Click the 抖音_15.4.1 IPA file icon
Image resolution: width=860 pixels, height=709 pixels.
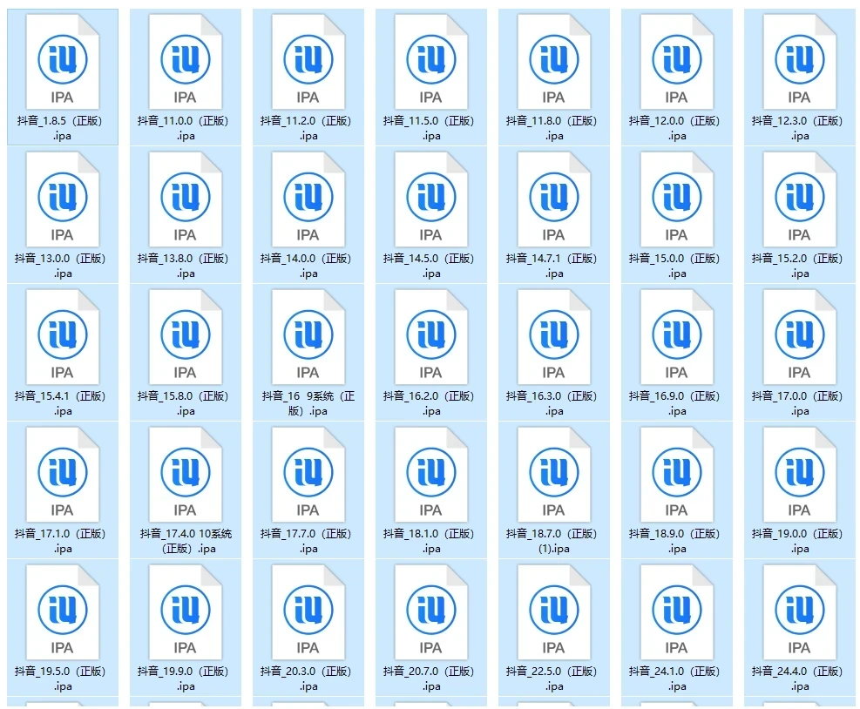pyautogui.click(x=63, y=337)
